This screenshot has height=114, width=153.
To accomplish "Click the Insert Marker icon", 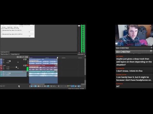I will tap(68, 86).
